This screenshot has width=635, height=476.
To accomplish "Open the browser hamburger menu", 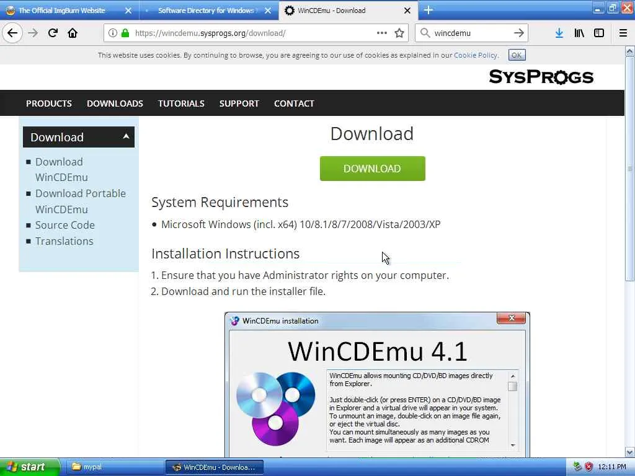I will pyautogui.click(x=623, y=33).
